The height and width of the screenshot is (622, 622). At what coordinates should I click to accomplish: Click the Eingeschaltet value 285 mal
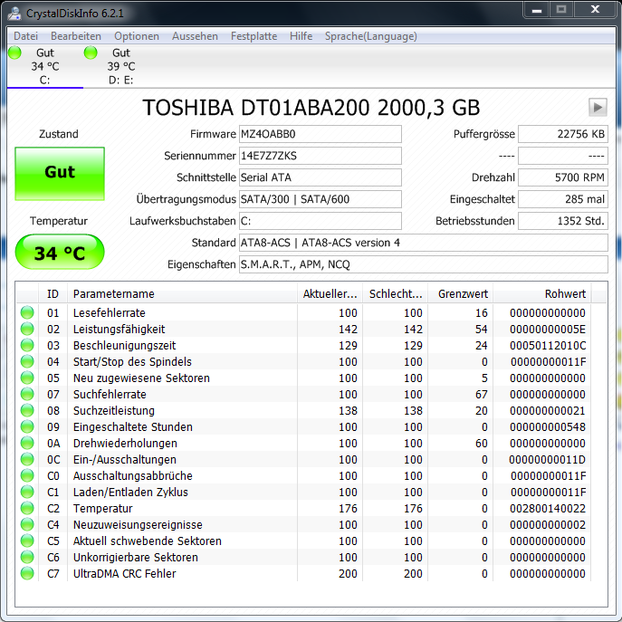pyautogui.click(x=563, y=199)
